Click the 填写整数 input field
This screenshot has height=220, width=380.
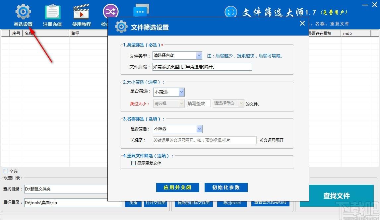[199, 104]
